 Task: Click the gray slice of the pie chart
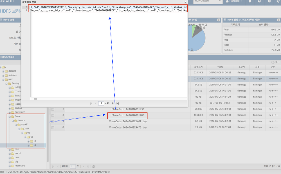coord(197,31)
